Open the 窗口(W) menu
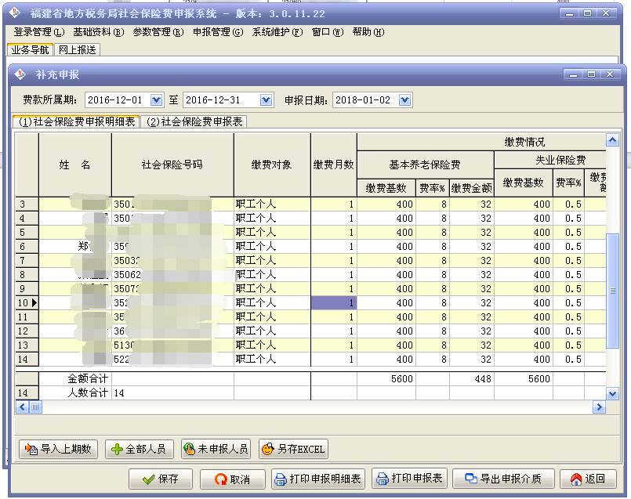Viewport: 631px width, 499px height. point(328,32)
